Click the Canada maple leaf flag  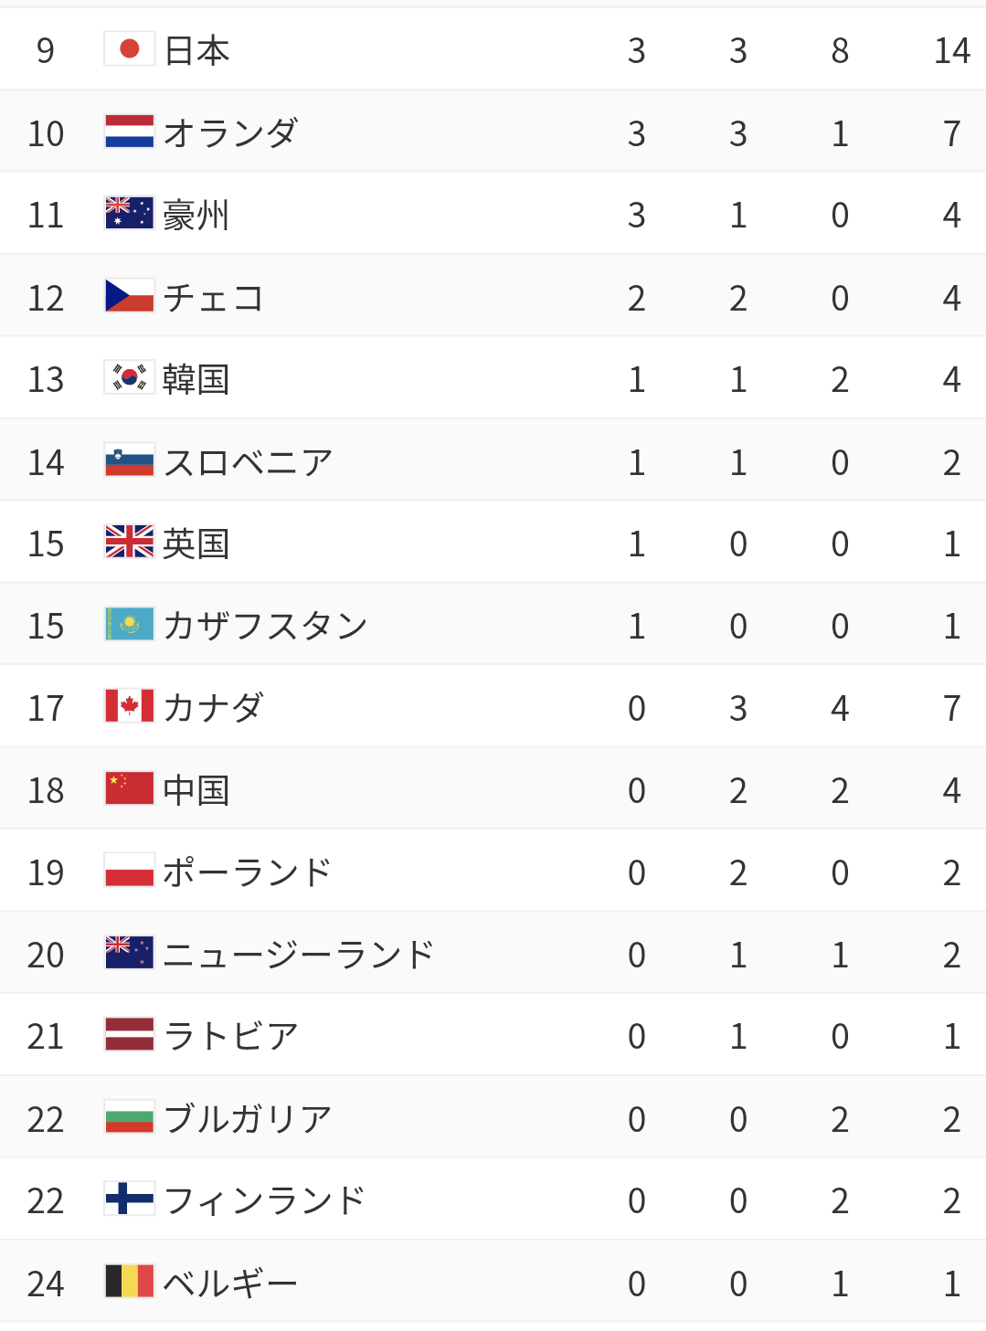(x=129, y=707)
